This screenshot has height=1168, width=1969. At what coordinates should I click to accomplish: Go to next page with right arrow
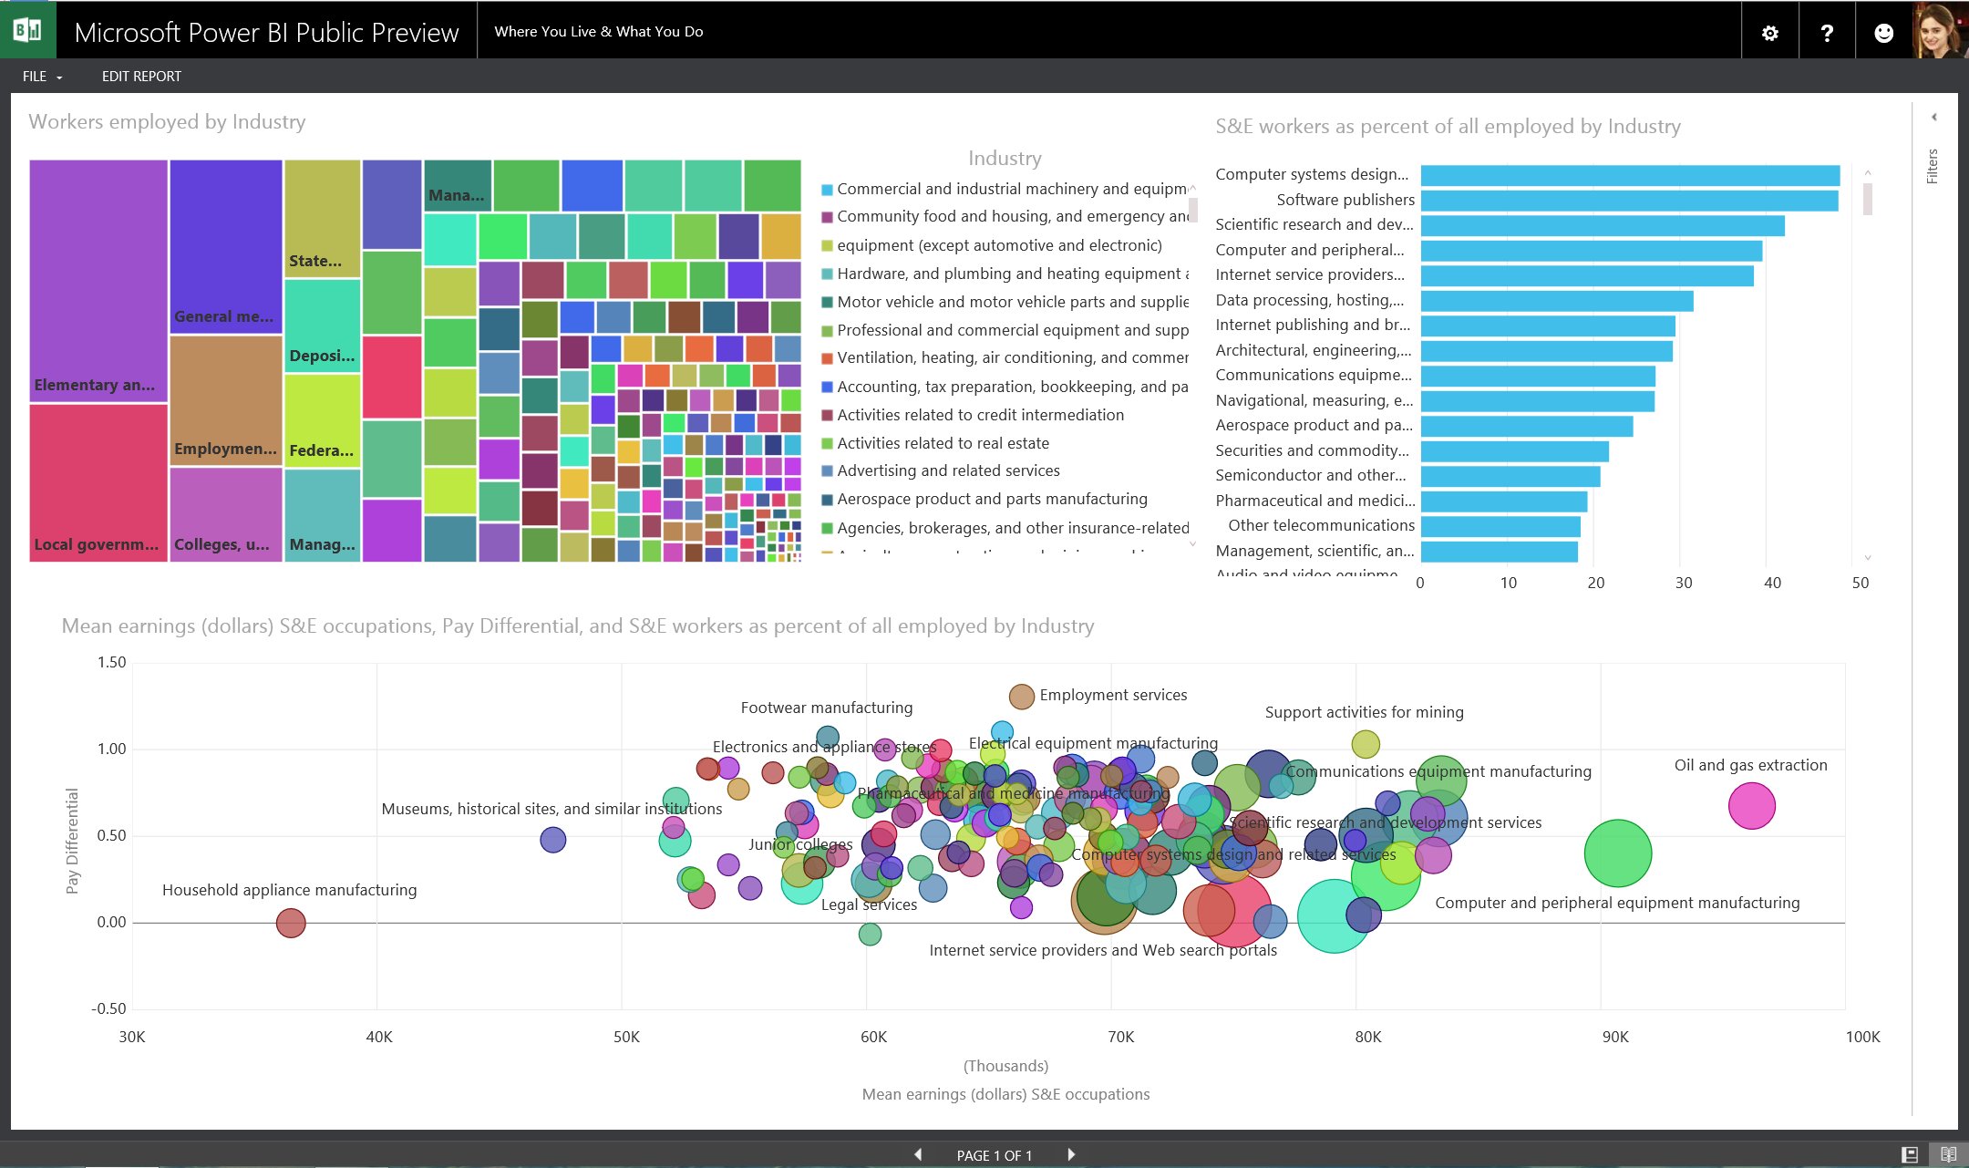point(1070,1154)
